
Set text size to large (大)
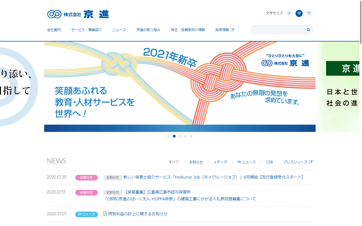pyautogui.click(x=309, y=13)
